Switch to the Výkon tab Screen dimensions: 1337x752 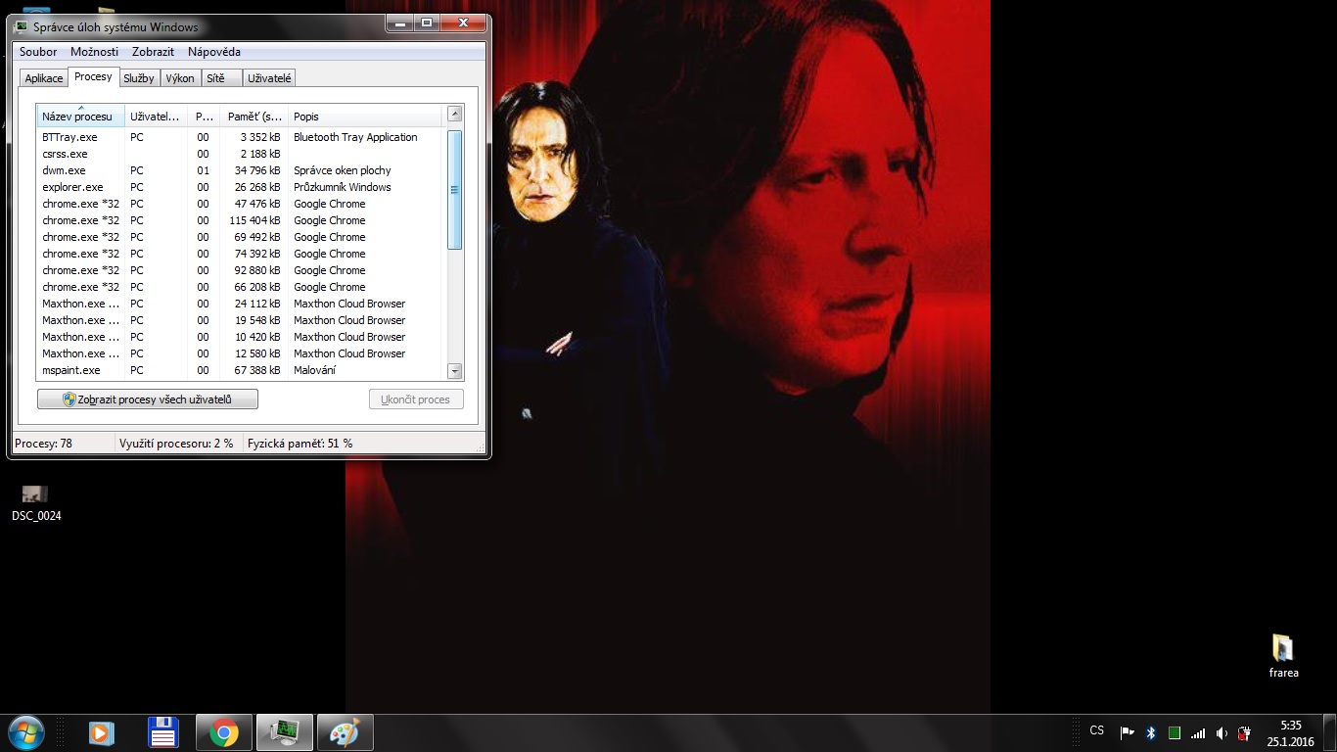pyautogui.click(x=180, y=78)
